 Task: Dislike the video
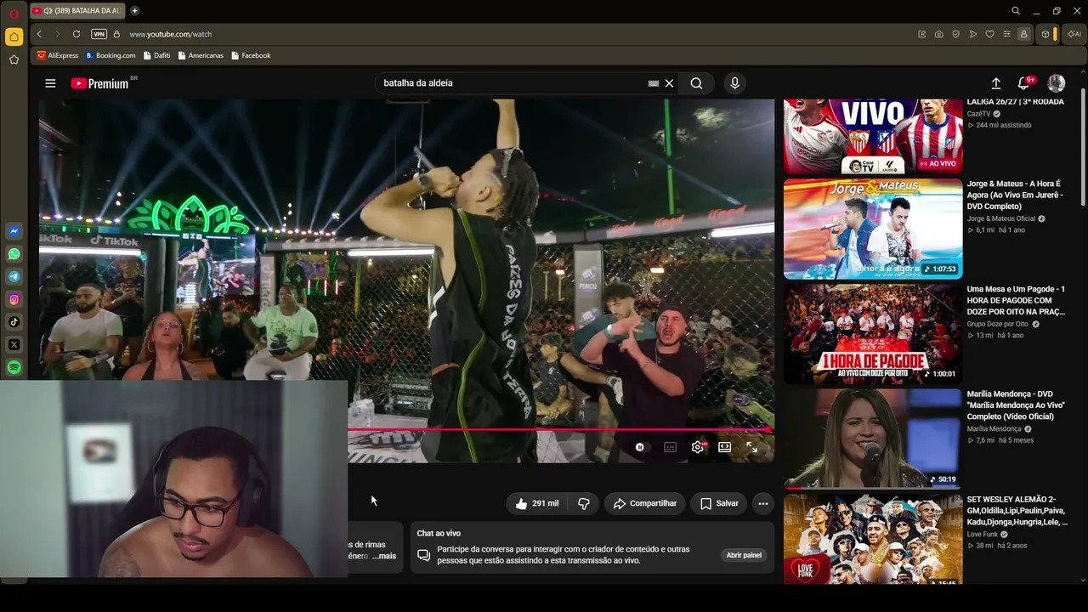[584, 503]
